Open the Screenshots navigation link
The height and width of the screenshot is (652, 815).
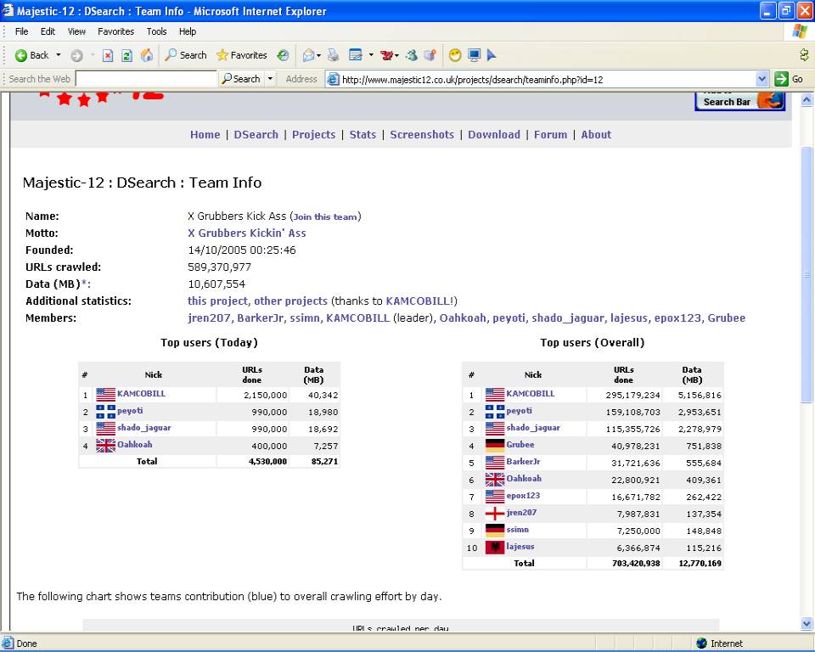coord(422,135)
